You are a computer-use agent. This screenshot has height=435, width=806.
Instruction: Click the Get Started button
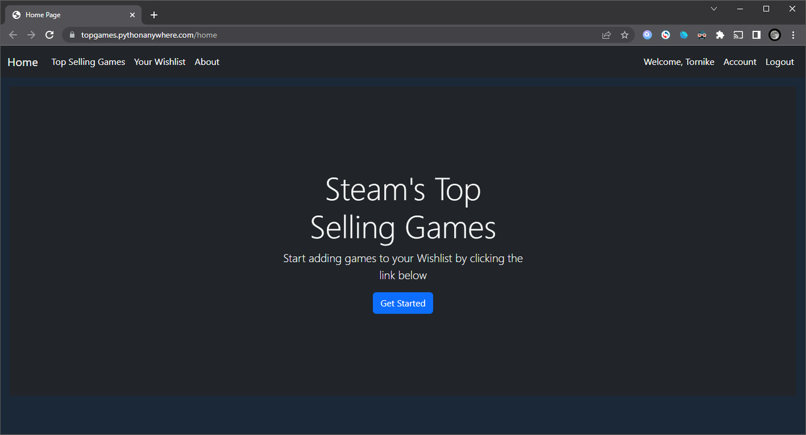click(403, 303)
